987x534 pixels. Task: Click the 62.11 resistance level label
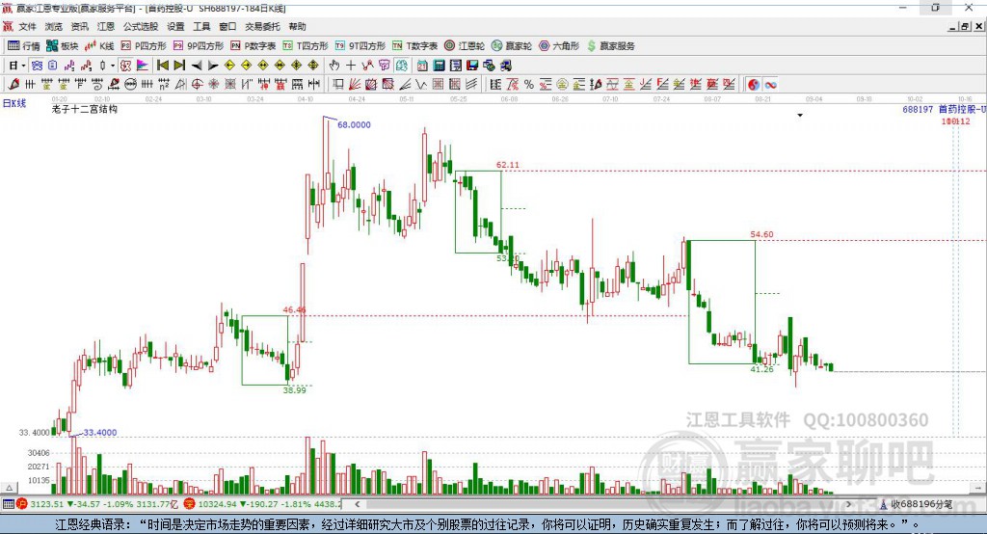508,165
